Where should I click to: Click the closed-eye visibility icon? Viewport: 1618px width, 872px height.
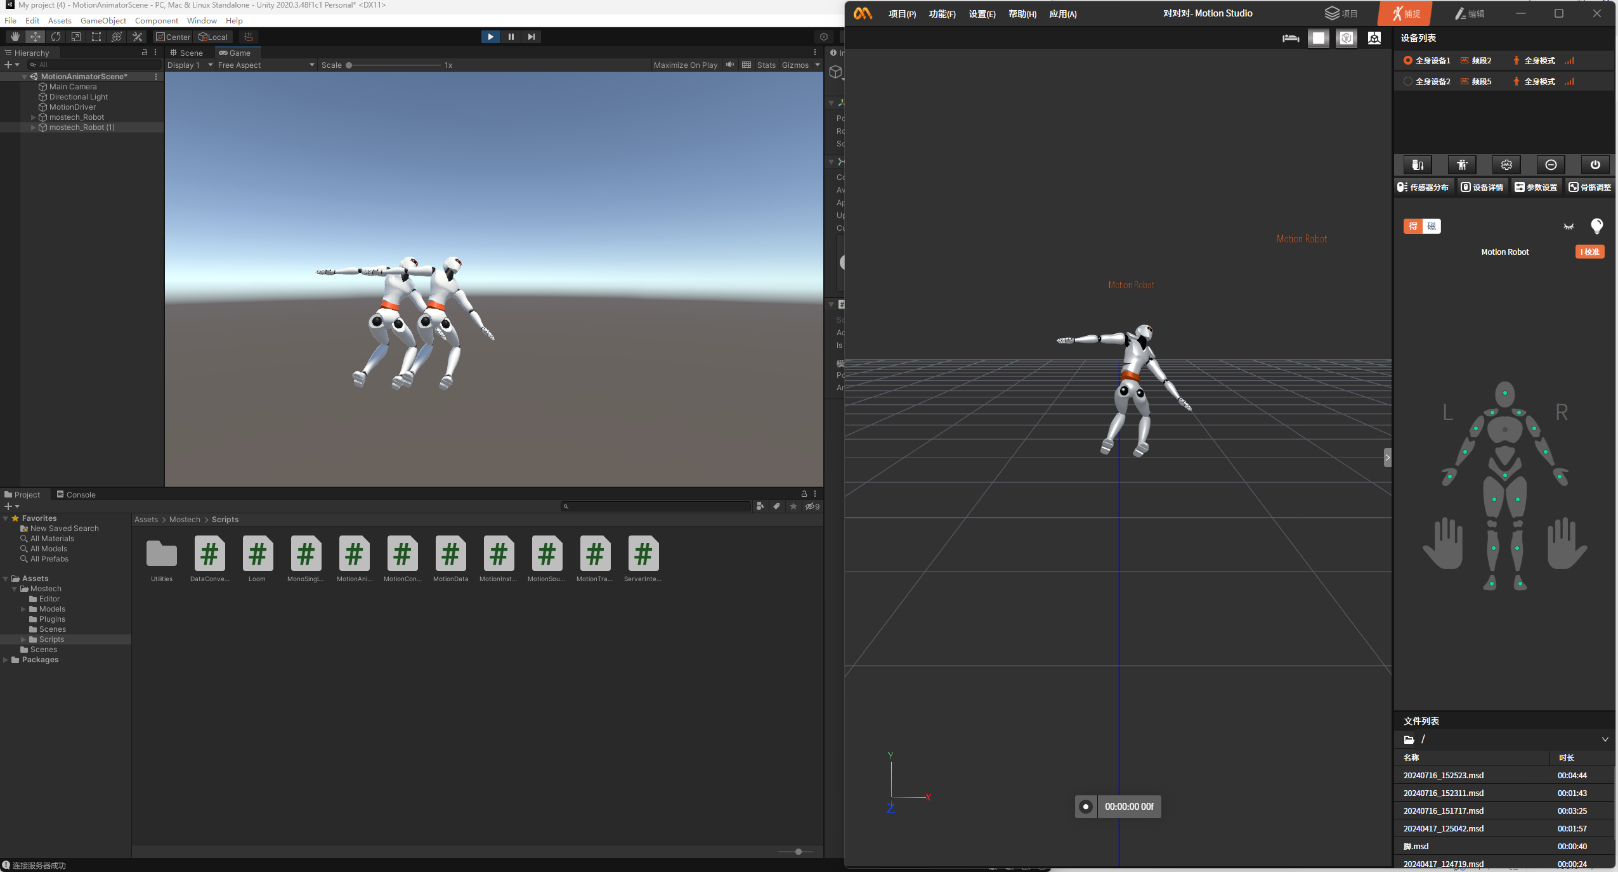coord(1569,226)
